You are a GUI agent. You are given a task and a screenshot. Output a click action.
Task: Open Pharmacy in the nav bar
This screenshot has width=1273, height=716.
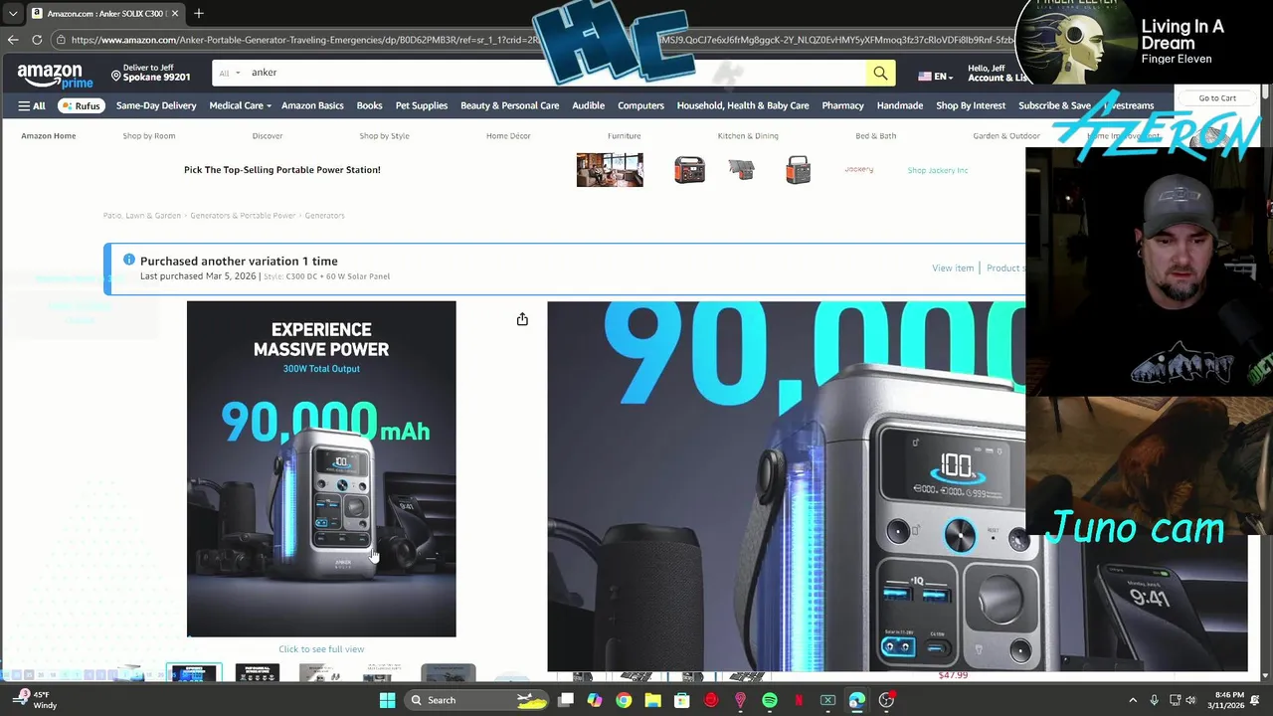[842, 105]
